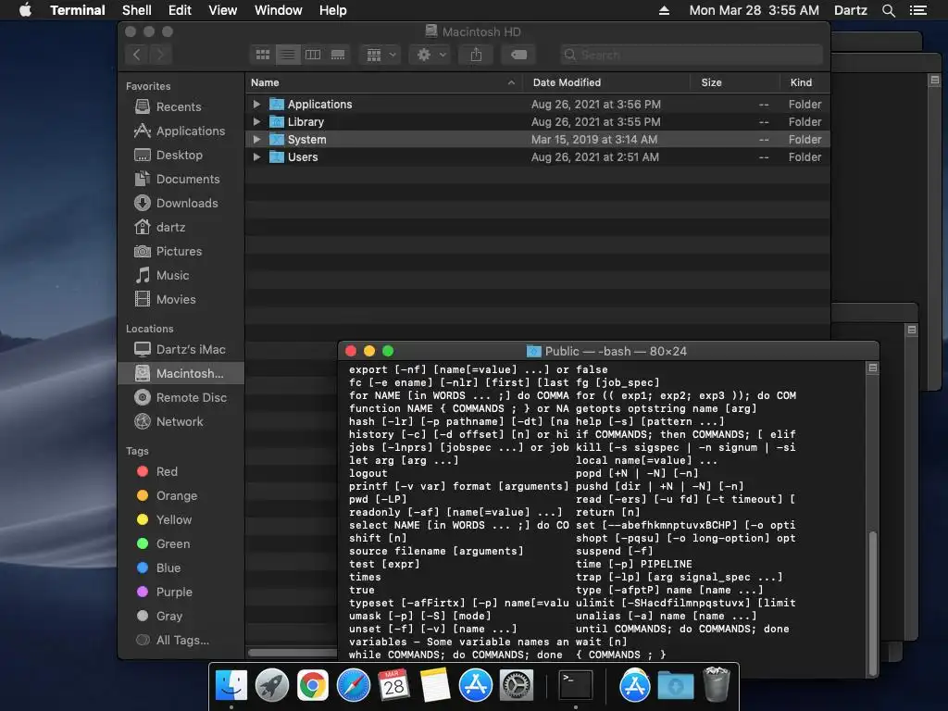948x711 pixels.
Task: Switch Finder to gallery view
Action: pyautogui.click(x=338, y=55)
